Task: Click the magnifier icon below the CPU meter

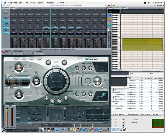Action: [4, 130]
